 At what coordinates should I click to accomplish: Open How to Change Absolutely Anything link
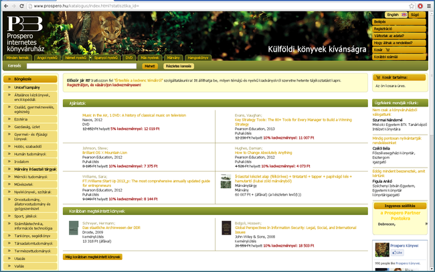coord(263,153)
